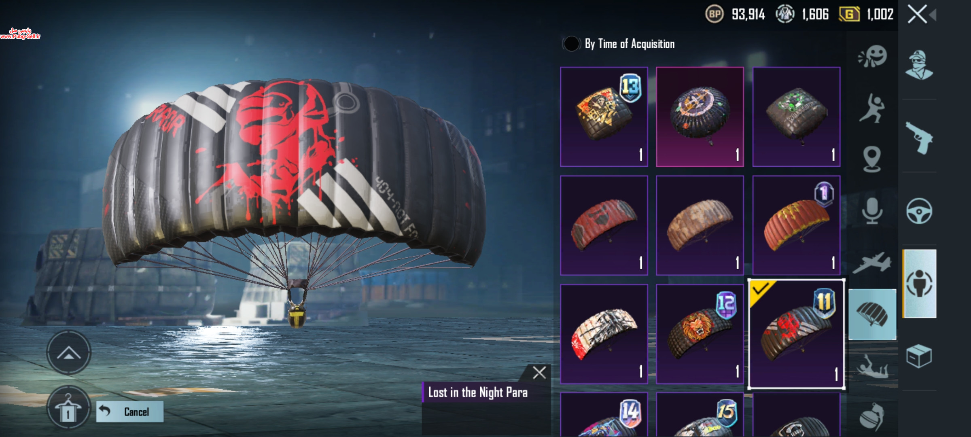Select the lion parachute with badge 12

(700, 334)
